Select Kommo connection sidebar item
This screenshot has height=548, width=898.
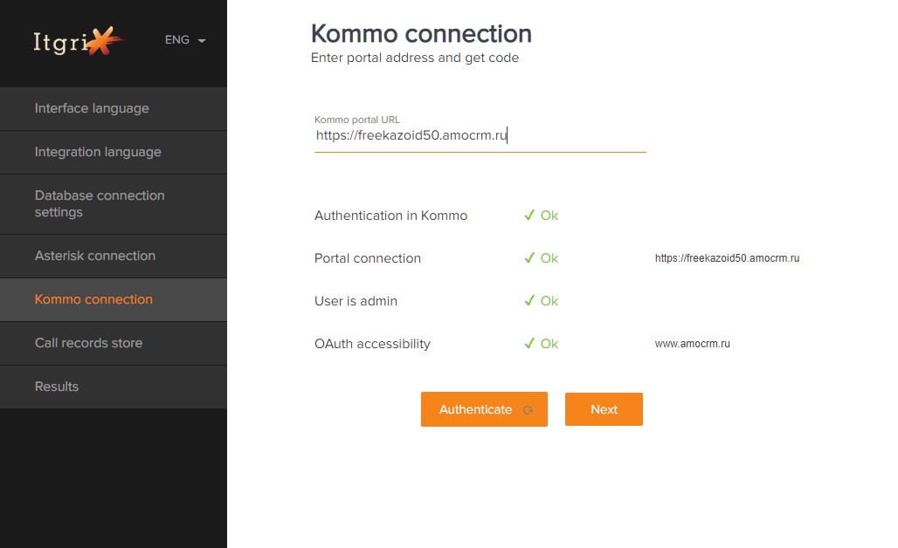114,299
